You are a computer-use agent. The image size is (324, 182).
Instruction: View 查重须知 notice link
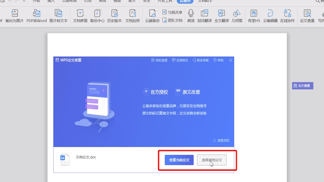(221, 140)
